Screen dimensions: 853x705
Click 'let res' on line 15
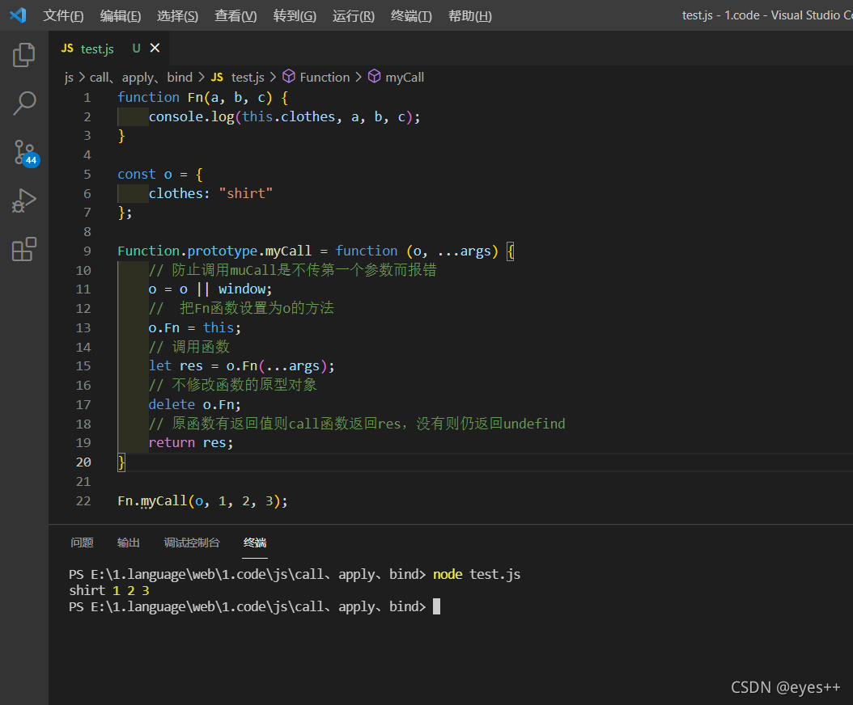click(176, 365)
